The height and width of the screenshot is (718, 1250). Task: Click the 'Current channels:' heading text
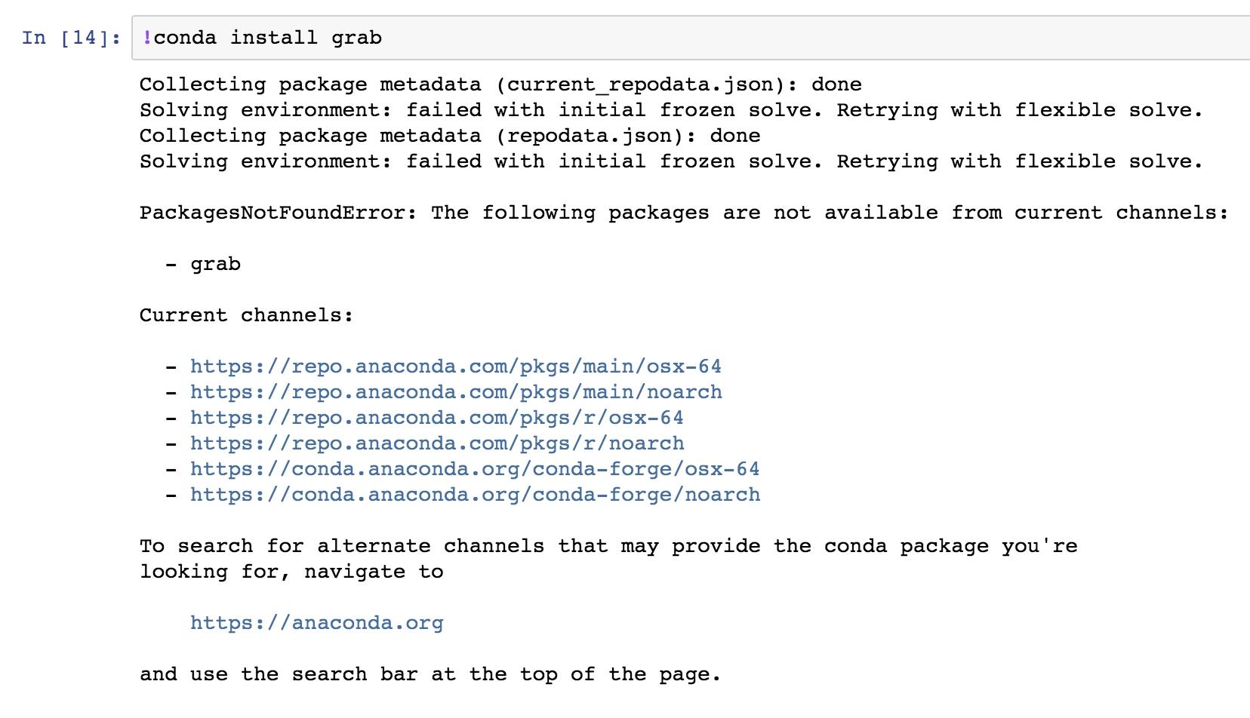point(246,315)
